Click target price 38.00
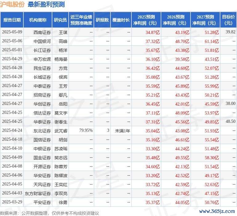 tap(231, 103)
